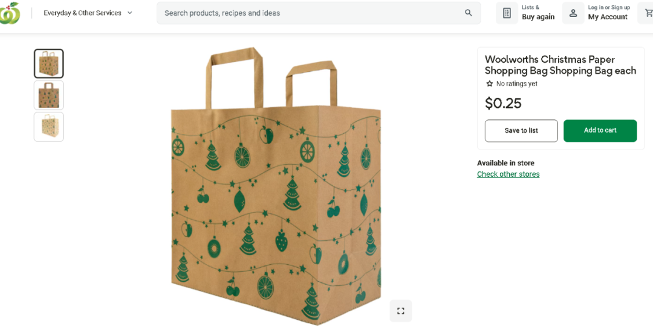Screen dimensions: 653x327
Task: Click the No ratings yet text
Action: point(516,84)
